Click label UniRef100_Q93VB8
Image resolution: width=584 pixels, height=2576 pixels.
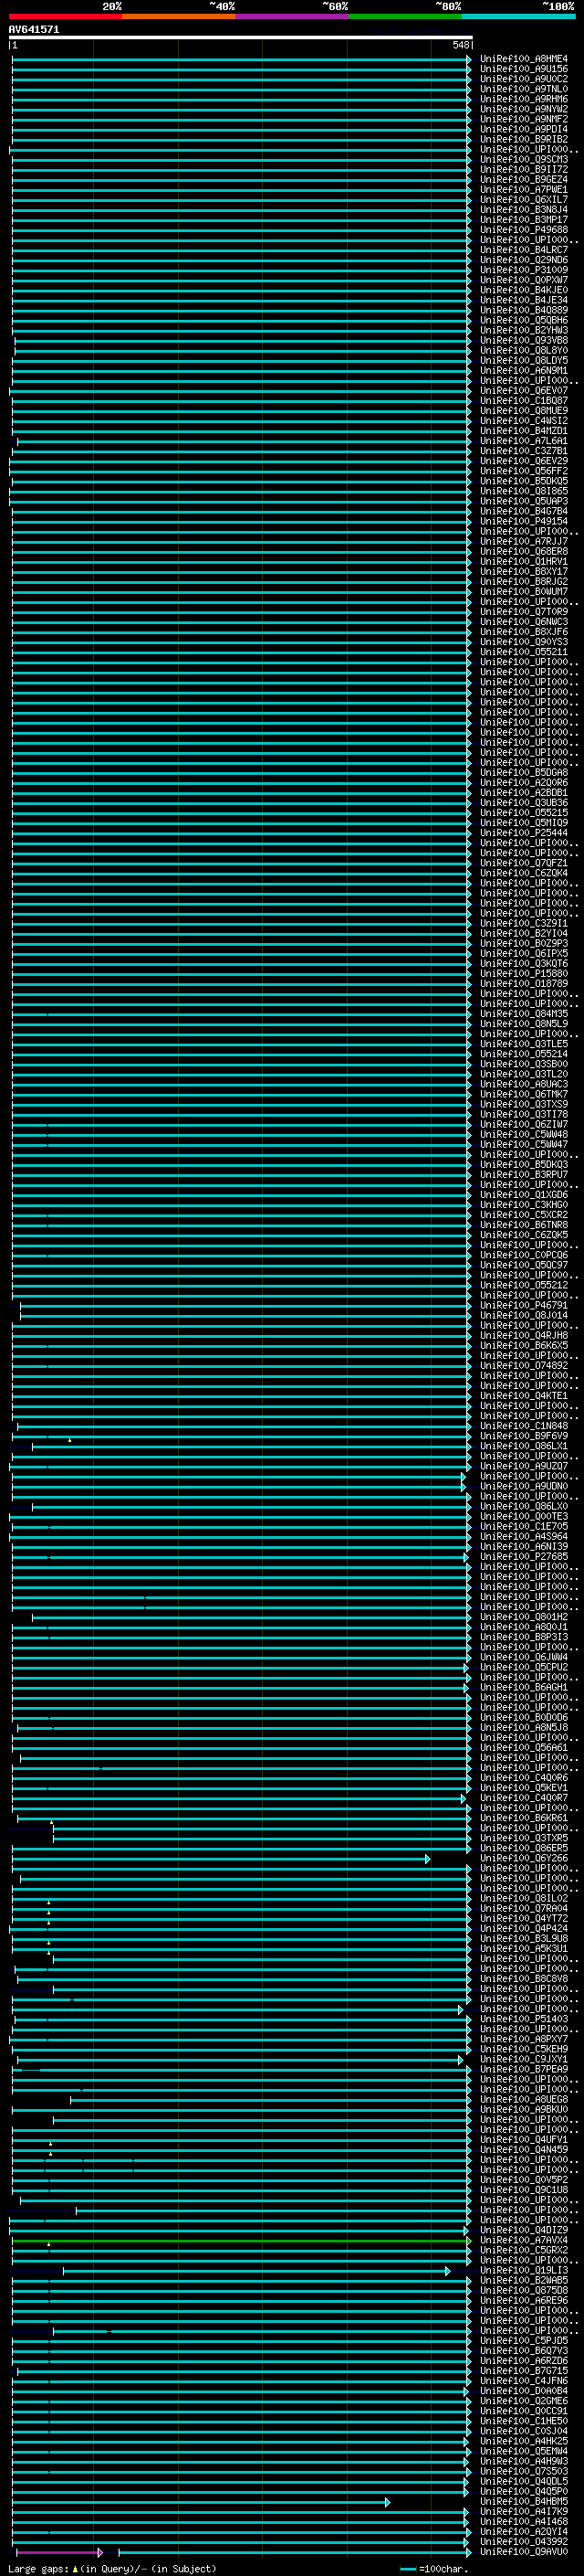(523, 341)
